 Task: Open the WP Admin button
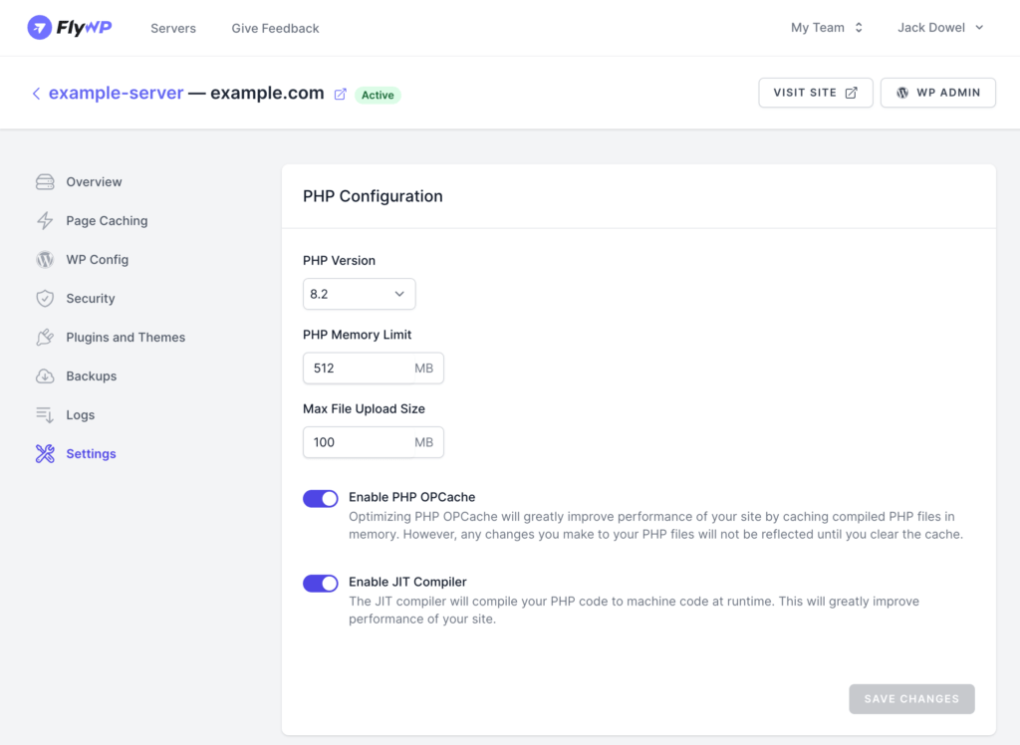[x=938, y=93]
